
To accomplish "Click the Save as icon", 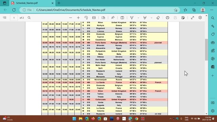I will [183, 18].
